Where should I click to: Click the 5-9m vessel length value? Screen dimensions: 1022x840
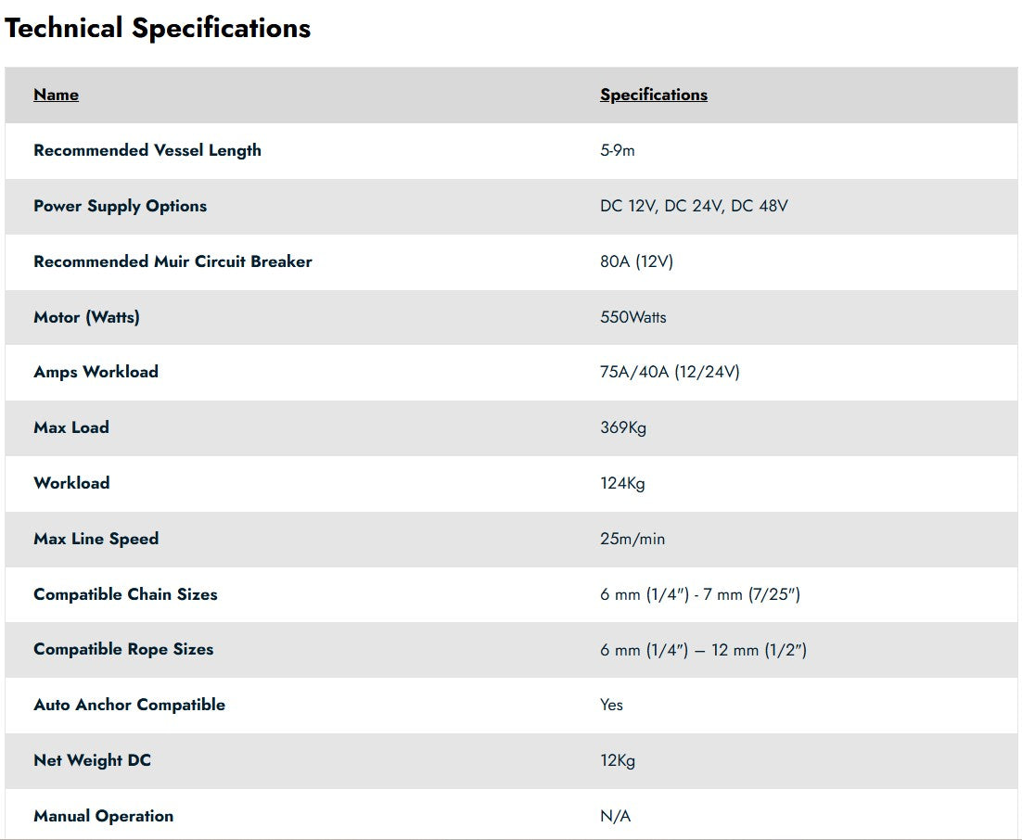[x=617, y=150]
